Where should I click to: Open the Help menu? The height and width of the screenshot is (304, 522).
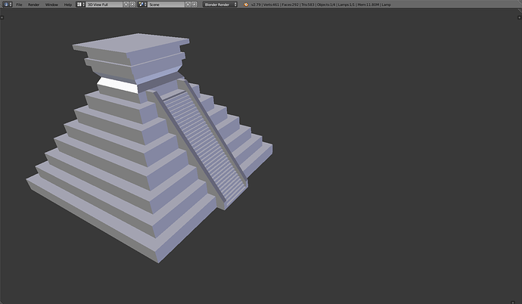tap(68, 5)
